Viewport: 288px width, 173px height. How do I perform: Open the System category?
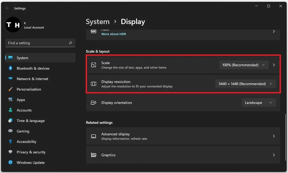click(x=40, y=58)
